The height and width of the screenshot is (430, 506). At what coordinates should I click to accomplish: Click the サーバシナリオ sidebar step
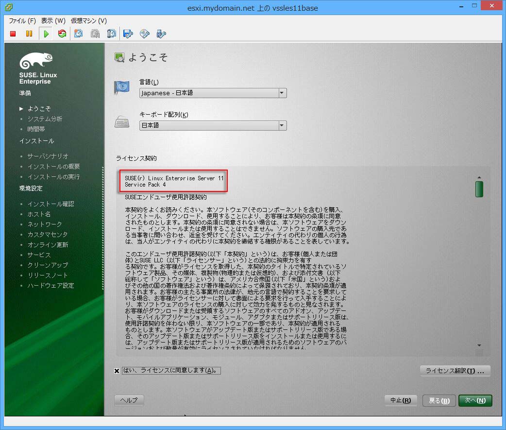(48, 156)
